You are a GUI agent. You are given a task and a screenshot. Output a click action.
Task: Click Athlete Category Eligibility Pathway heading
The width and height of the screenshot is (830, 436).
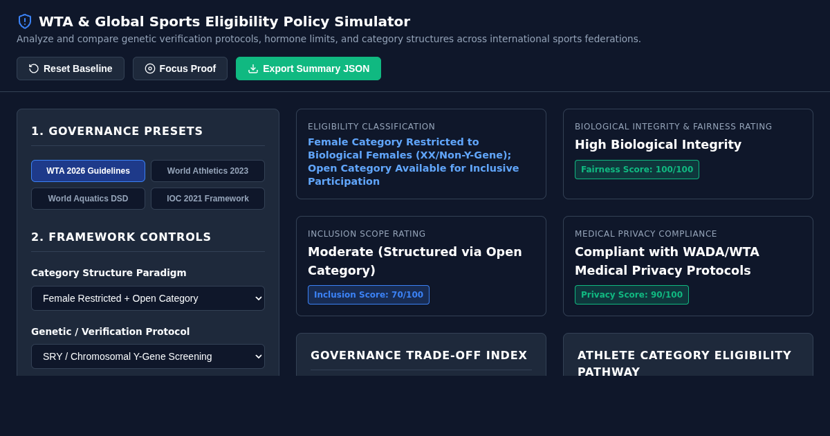[x=685, y=363]
